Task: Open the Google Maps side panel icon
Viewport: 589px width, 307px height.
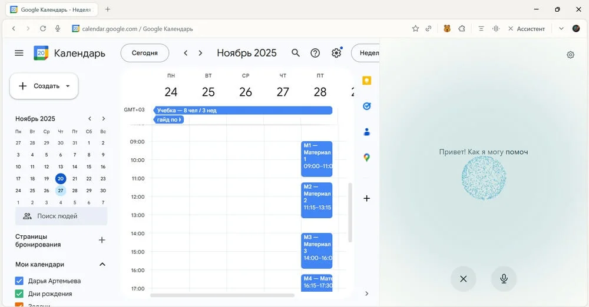Action: point(366,158)
